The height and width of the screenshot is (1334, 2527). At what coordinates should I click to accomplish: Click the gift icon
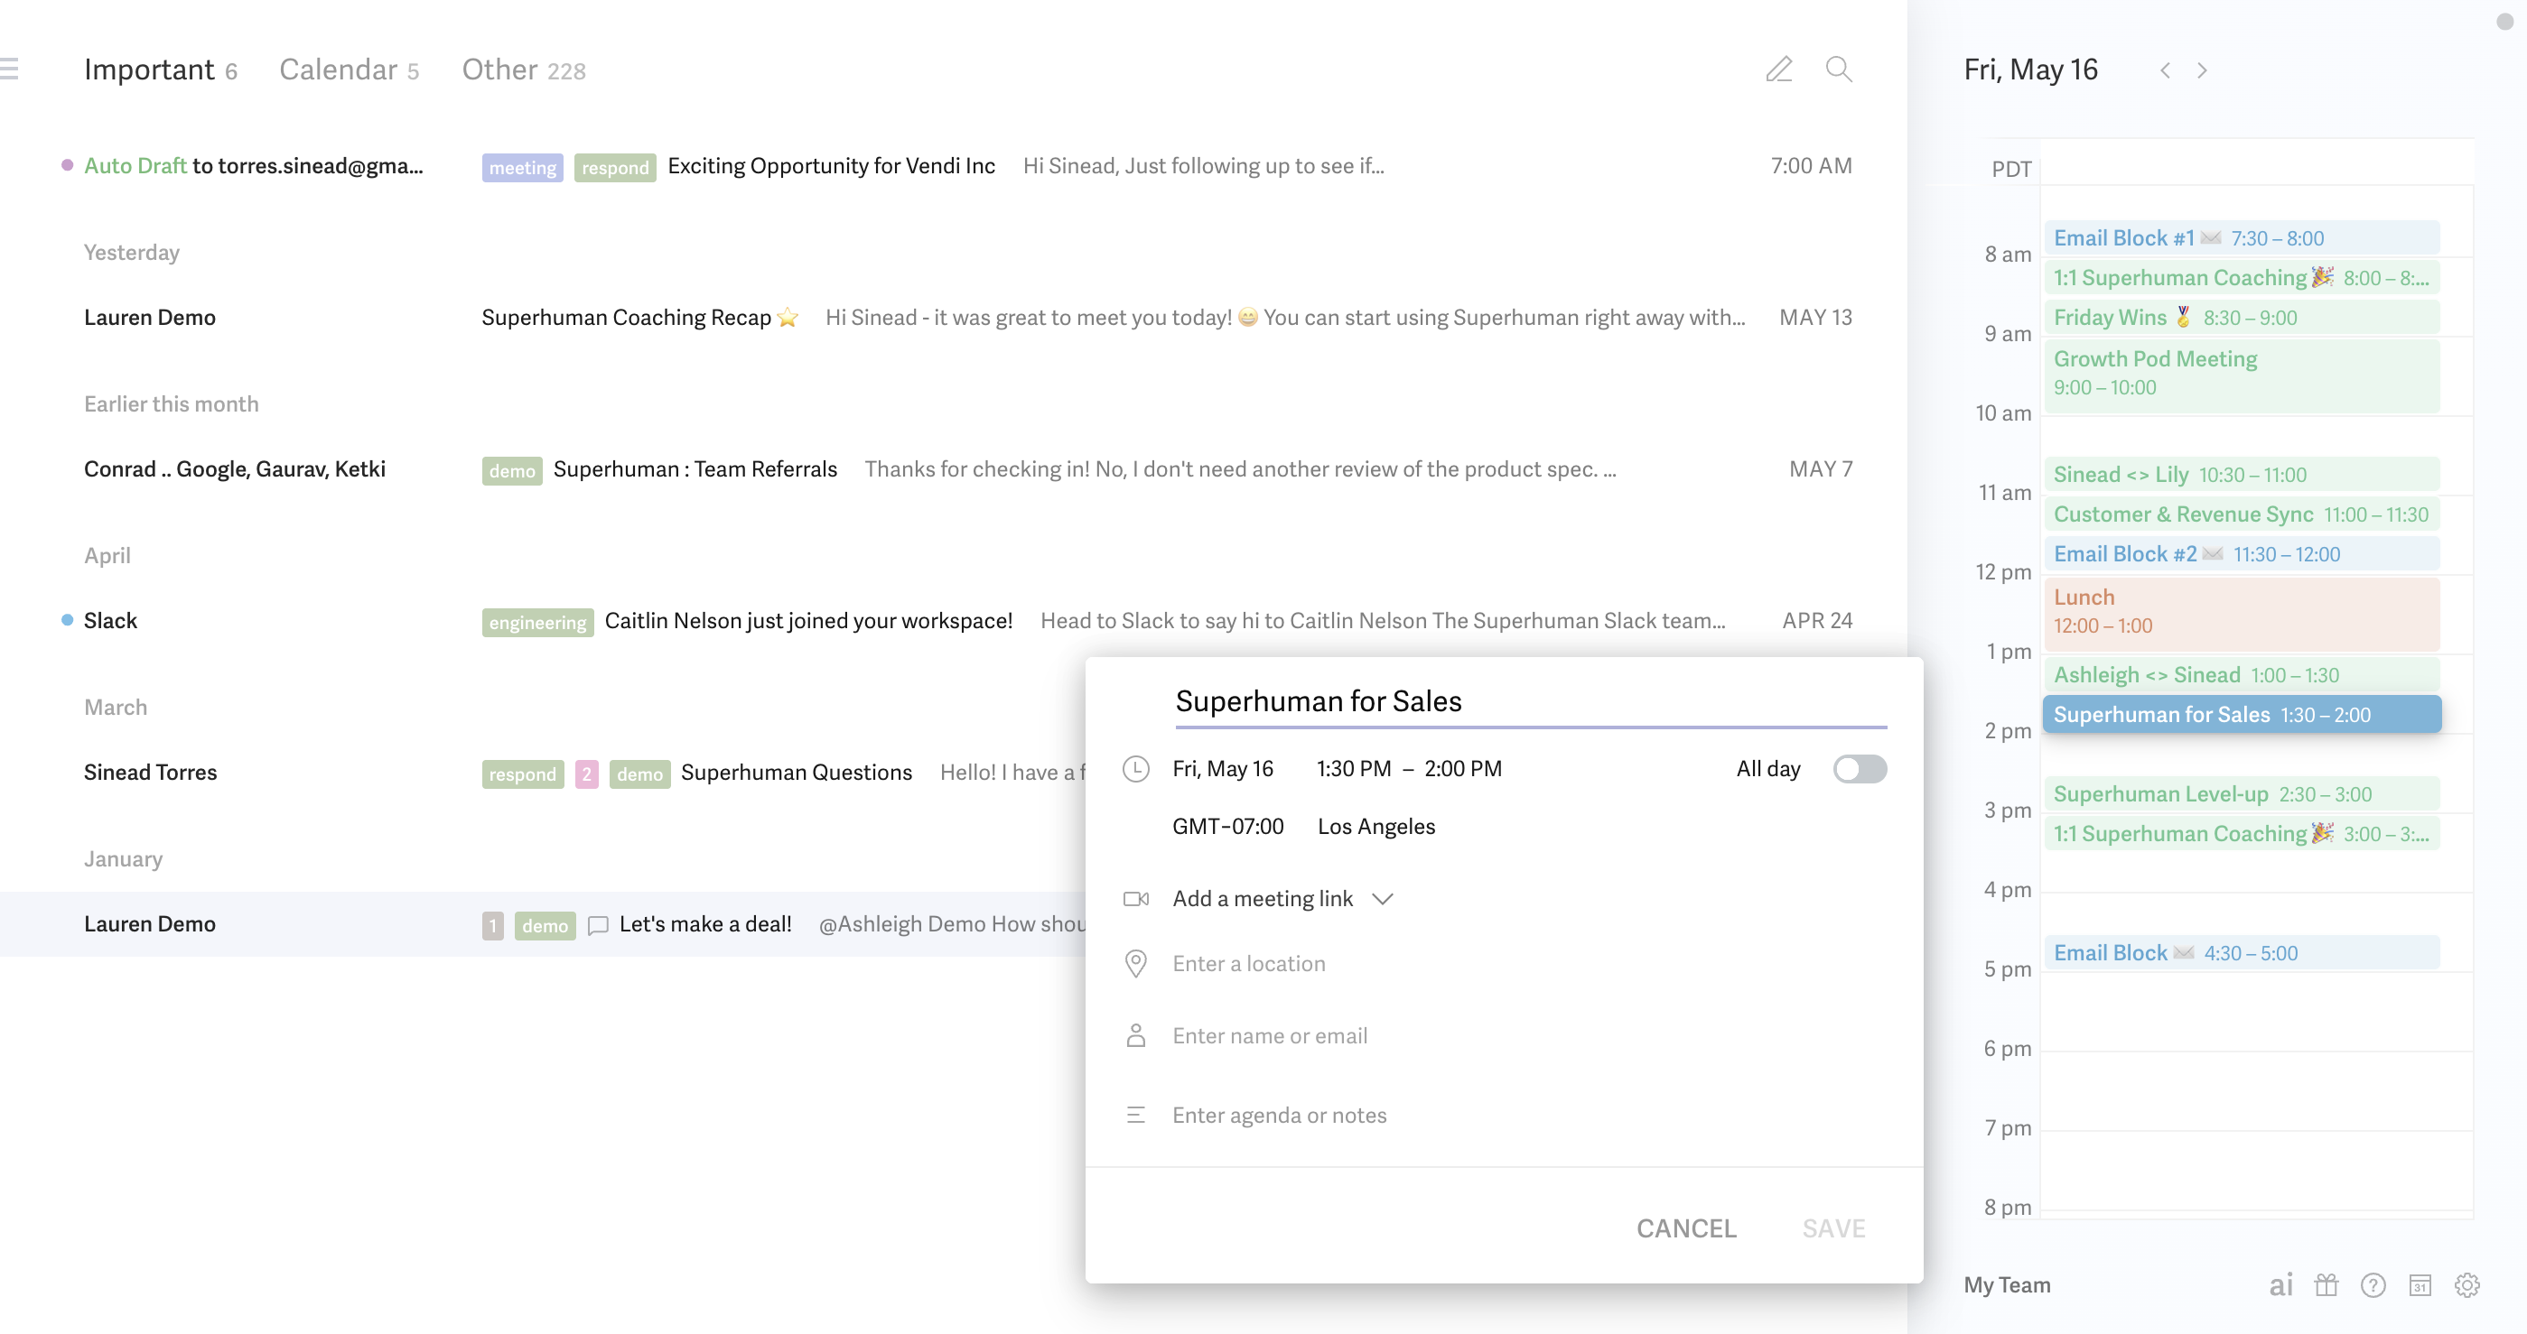coord(2326,1285)
